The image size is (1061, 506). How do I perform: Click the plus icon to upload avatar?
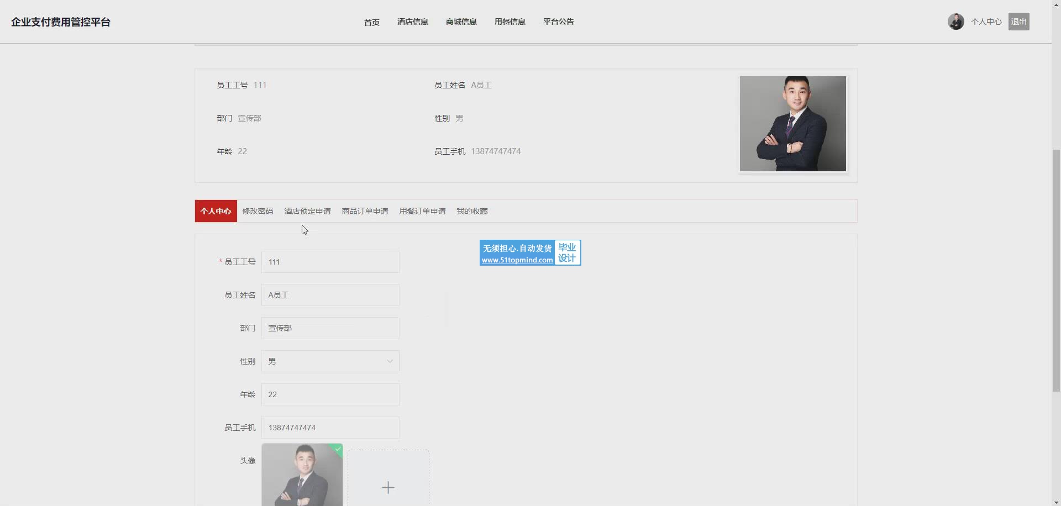point(388,487)
